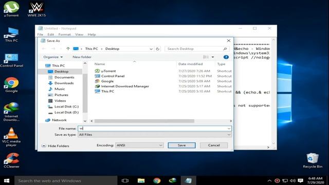Image resolution: width=329 pixels, height=185 pixels.
Task: Click the search magnifier in Search Desktop
Action: point(225,49)
